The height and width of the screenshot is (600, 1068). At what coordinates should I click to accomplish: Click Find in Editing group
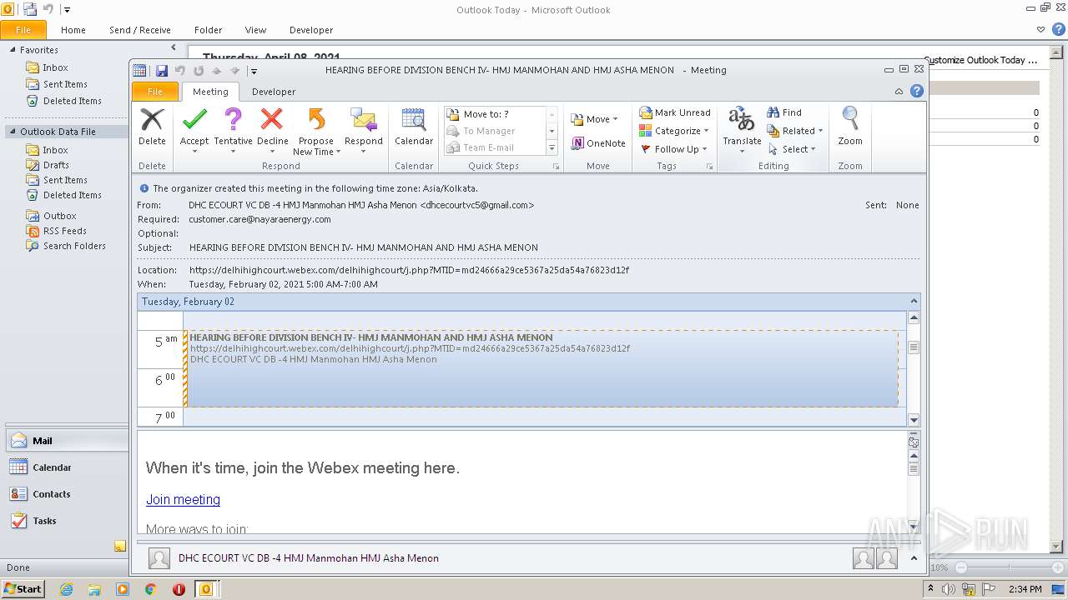click(x=784, y=112)
